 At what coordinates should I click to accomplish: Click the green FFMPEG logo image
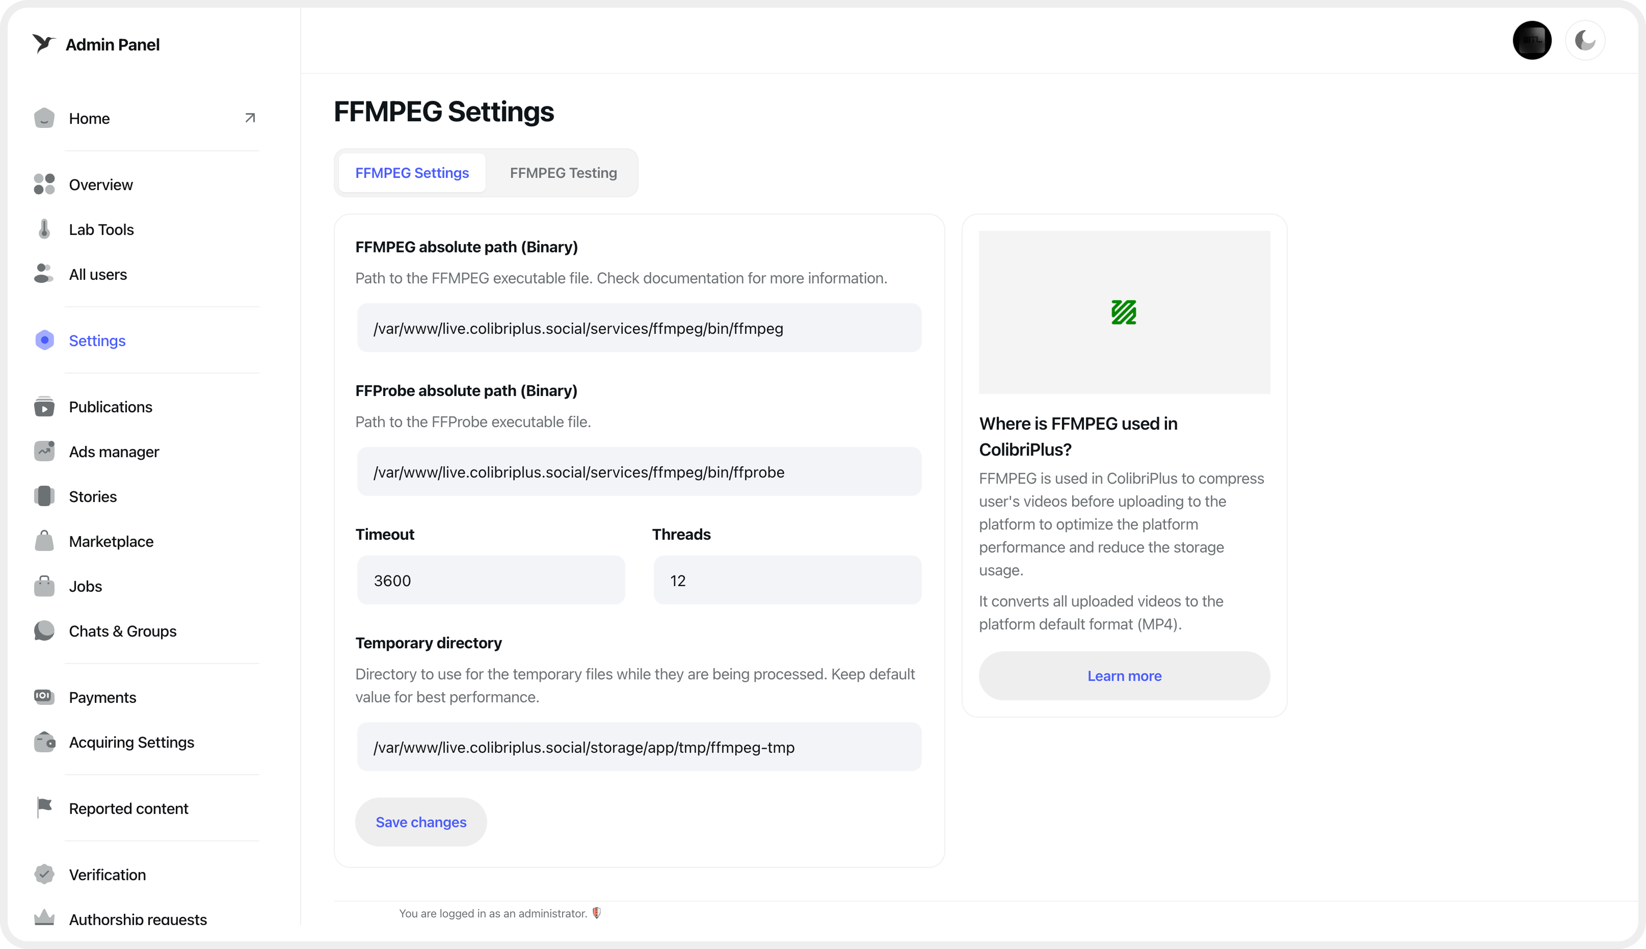pyautogui.click(x=1124, y=312)
